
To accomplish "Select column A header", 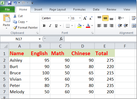I will (19, 46).
